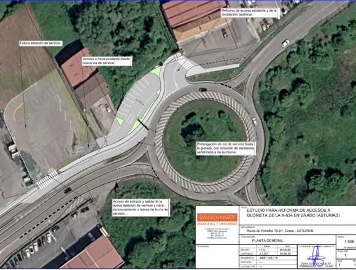Select the 'Acceso a nave existente' annotation box
The width and height of the screenshot is (356, 270).
coord(106,61)
